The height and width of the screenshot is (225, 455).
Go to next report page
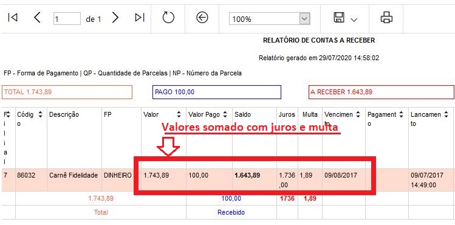115,18
